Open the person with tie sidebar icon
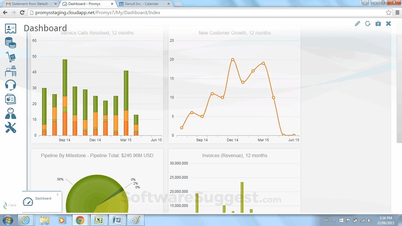This screenshot has height=226, width=402. click(x=11, y=113)
